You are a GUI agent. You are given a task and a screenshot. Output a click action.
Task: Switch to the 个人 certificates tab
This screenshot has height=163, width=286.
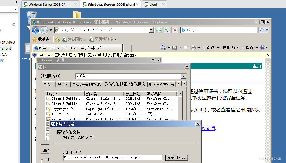(x=48, y=84)
